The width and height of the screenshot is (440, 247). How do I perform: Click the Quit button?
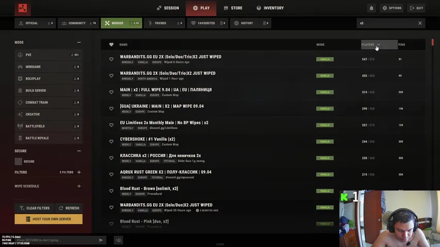tap(416, 8)
